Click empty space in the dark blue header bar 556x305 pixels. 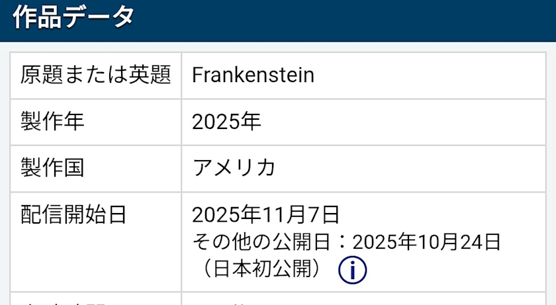344,19
